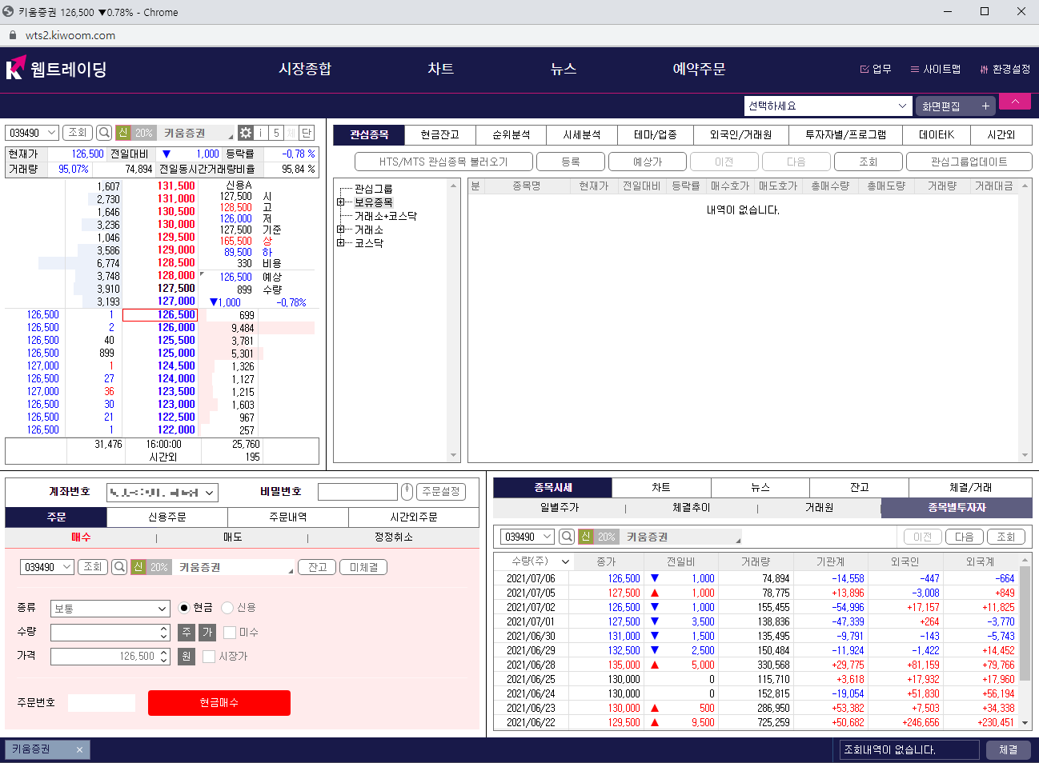Switch to the 일별주가 sub-tab
This screenshot has width=1039, height=763.
coord(559,508)
